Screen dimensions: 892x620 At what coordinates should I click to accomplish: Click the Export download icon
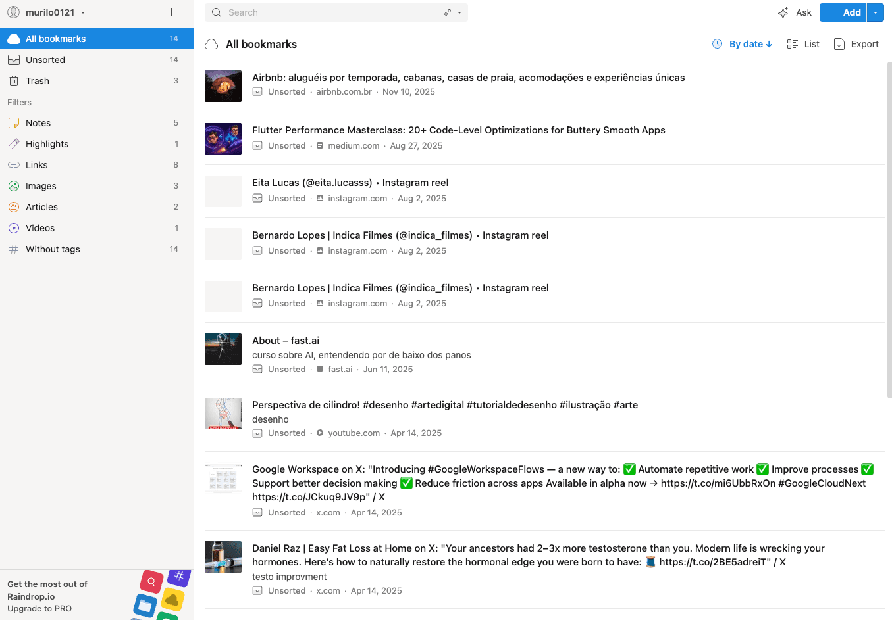[839, 44]
